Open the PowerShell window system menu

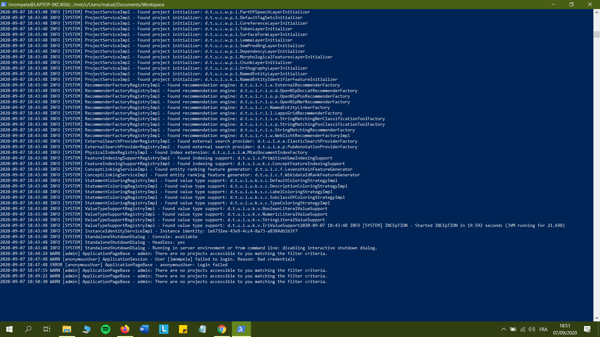click(x=3, y=4)
